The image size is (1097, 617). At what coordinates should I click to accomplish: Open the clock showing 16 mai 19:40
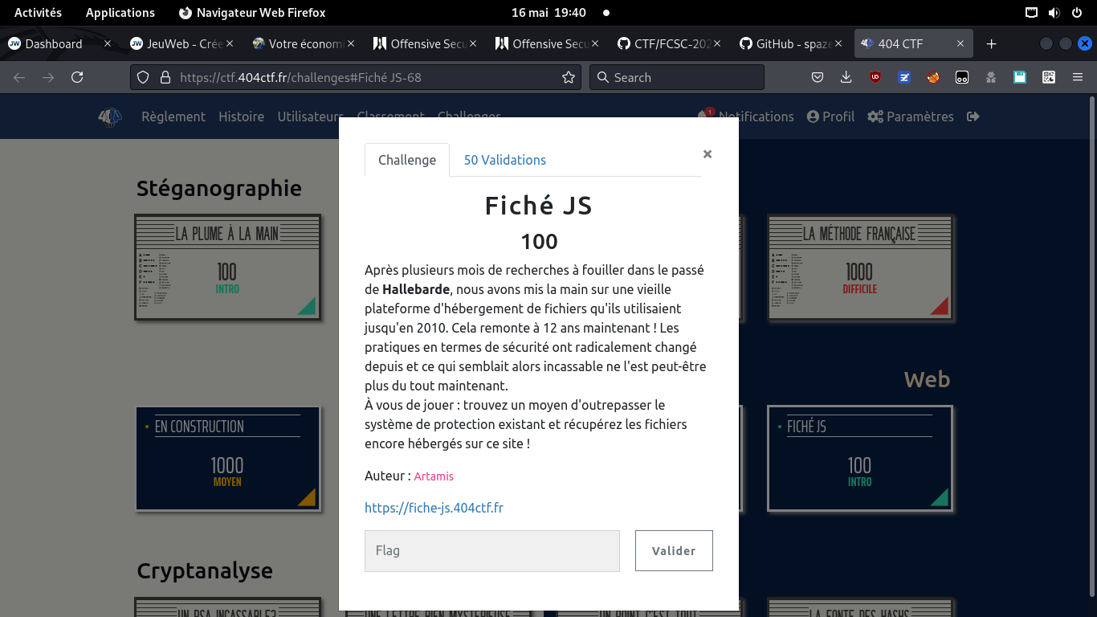pyautogui.click(x=548, y=13)
